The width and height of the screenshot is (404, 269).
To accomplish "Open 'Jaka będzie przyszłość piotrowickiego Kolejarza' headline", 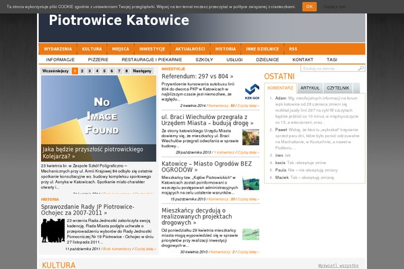I will pos(93,153).
